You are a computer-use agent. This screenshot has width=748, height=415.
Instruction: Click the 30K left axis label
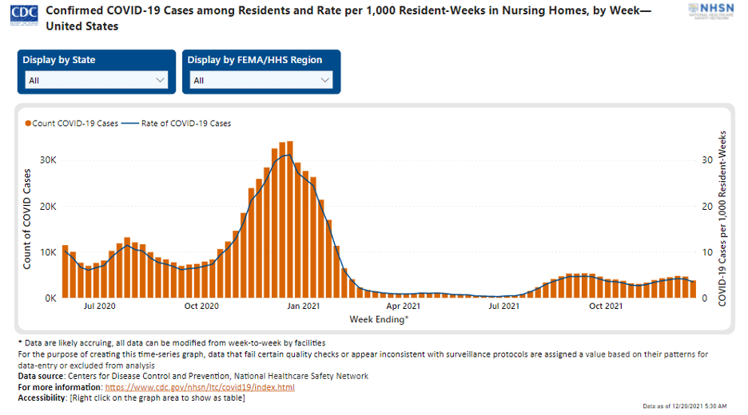click(x=49, y=160)
